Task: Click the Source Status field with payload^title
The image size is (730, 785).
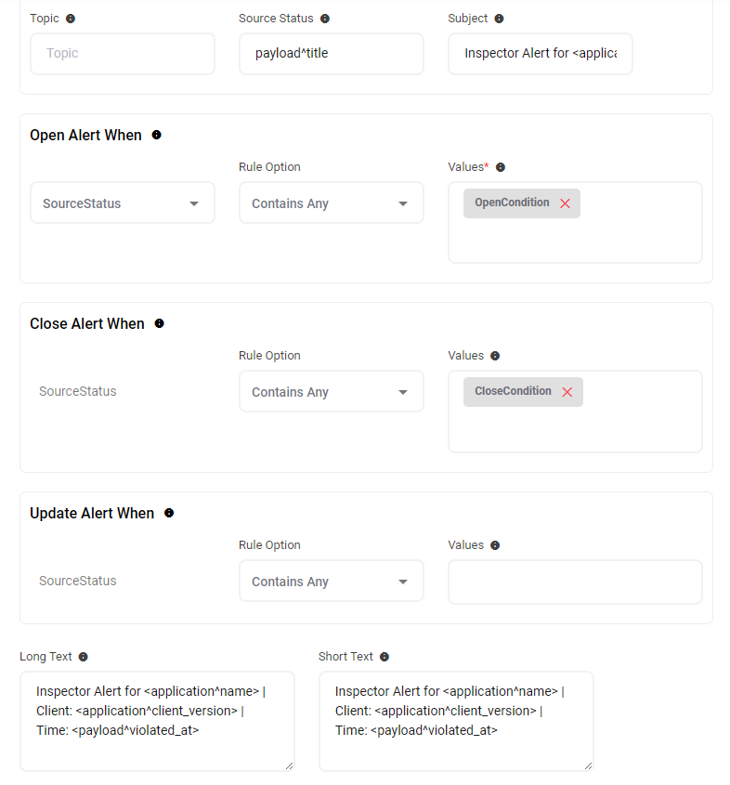Action: pyautogui.click(x=331, y=54)
